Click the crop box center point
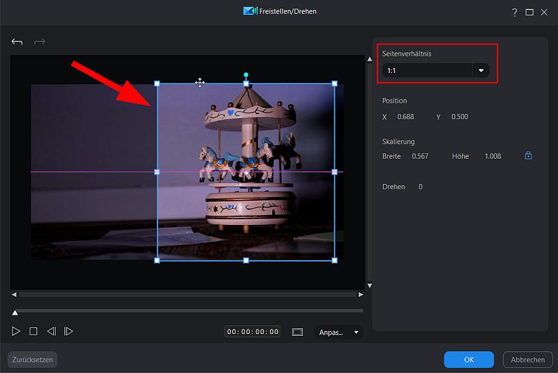 pos(246,172)
